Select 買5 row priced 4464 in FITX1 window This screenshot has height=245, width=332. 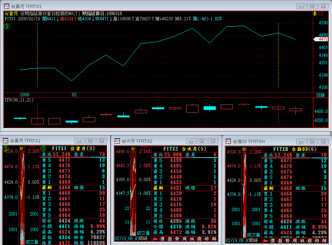point(73,215)
